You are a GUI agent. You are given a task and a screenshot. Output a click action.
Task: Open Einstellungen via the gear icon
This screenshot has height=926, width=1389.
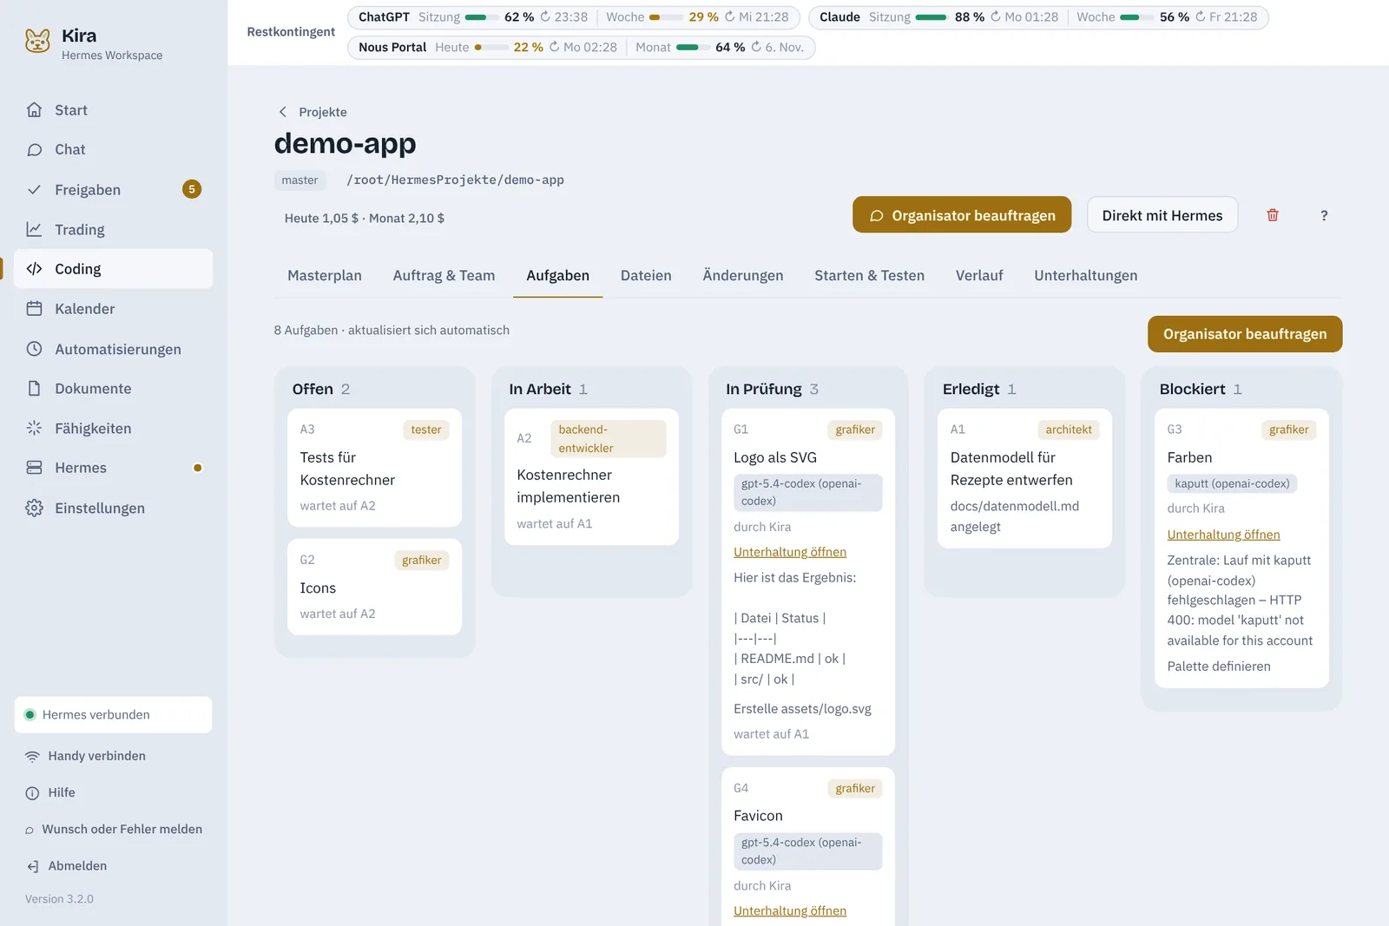point(35,508)
